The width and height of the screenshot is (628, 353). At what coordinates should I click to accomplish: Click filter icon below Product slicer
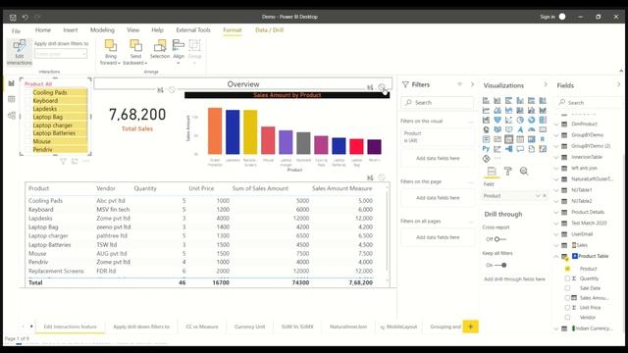(x=63, y=161)
